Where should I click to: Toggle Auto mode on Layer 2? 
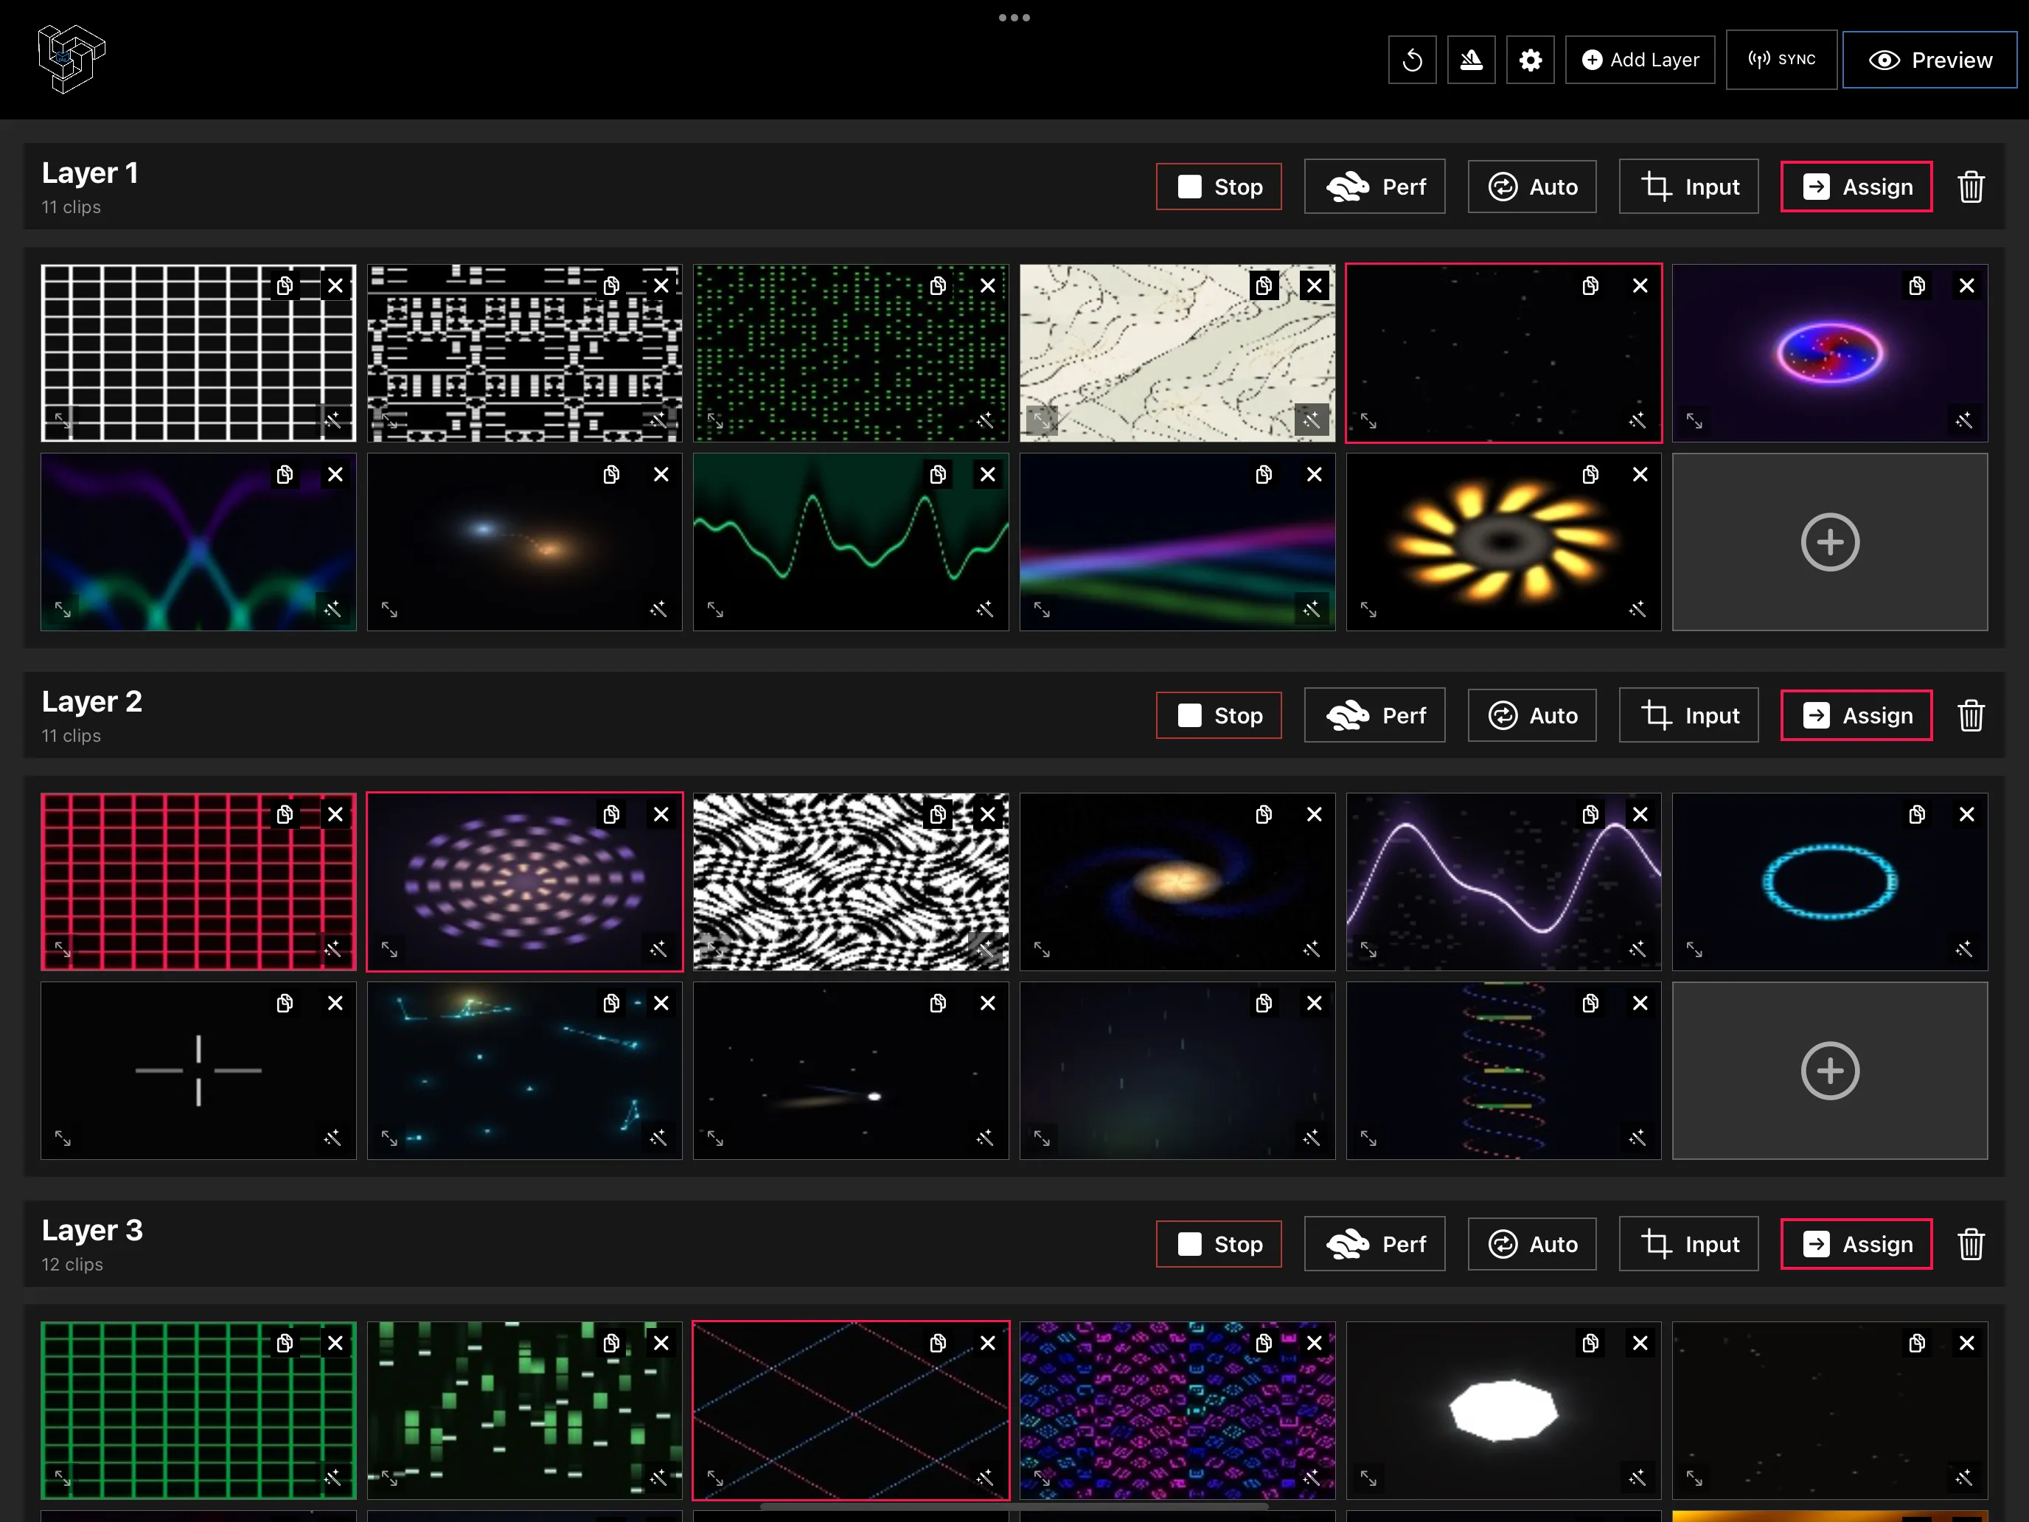point(1532,715)
